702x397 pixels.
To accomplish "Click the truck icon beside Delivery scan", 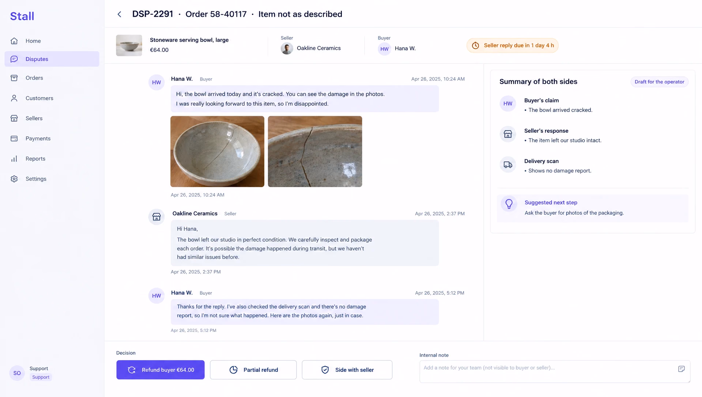I will 508,165.
